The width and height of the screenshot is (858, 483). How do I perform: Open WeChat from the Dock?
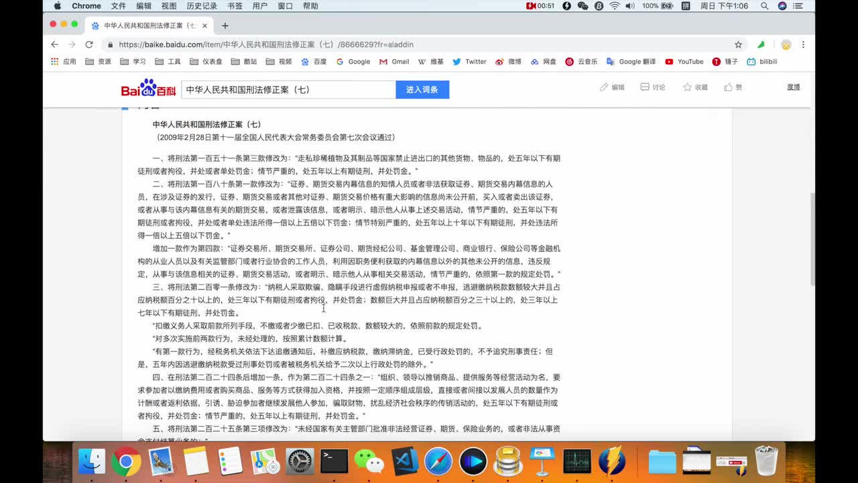click(x=369, y=462)
